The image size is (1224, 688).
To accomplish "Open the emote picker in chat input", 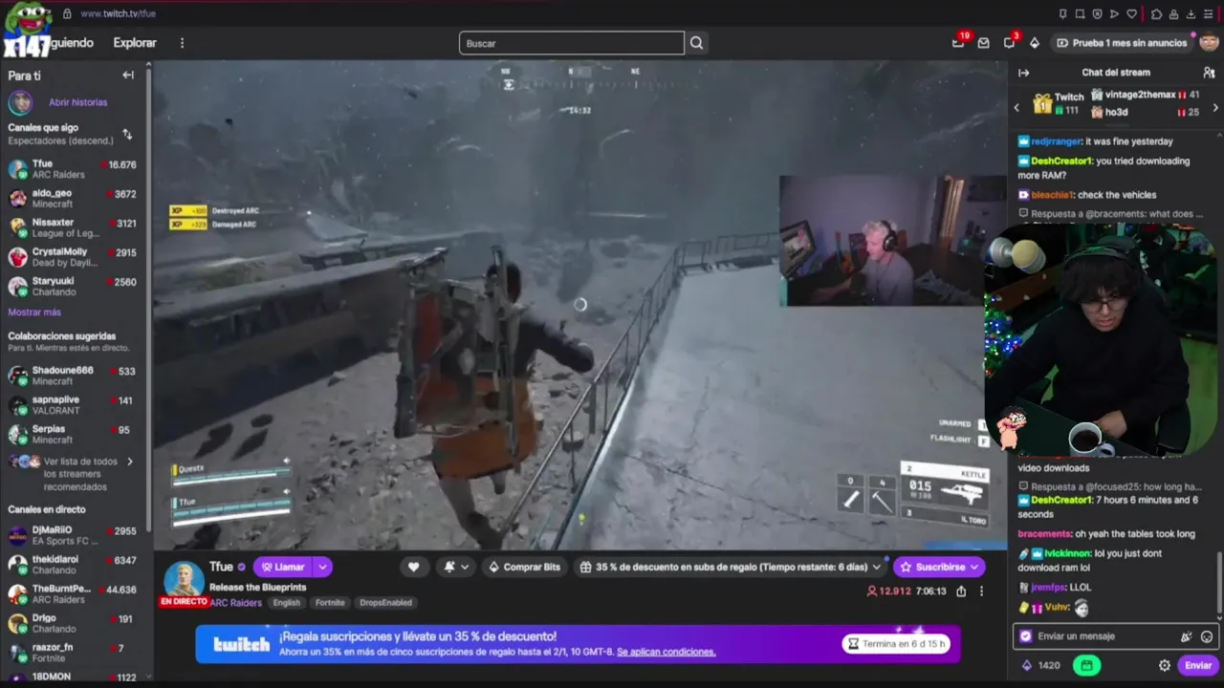I will (1207, 636).
